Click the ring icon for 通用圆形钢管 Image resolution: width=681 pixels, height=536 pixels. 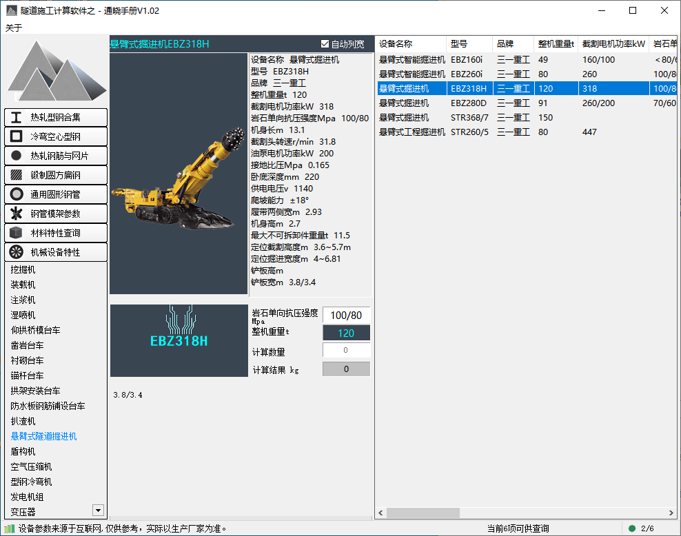pyautogui.click(x=16, y=194)
